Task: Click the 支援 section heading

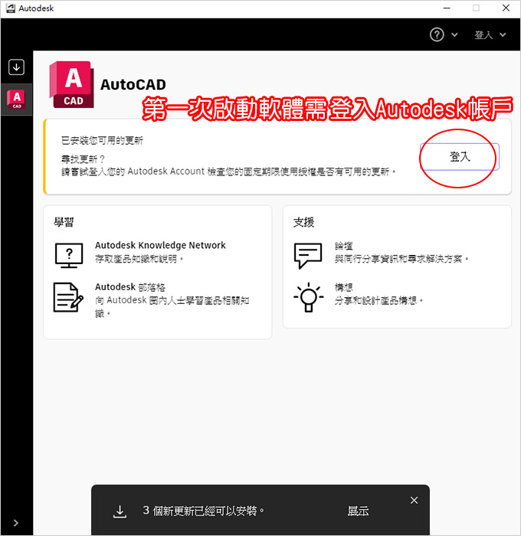Action: (x=303, y=222)
